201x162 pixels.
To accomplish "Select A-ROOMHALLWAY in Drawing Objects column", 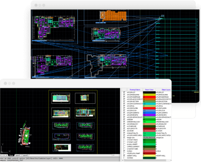I will pos(133,121).
